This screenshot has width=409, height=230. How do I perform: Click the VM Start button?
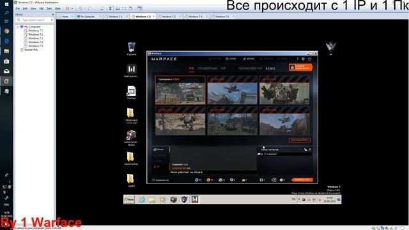[x=129, y=199]
